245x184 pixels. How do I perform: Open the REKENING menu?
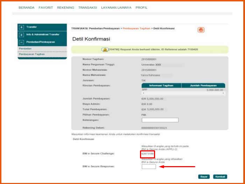(x=66, y=7)
